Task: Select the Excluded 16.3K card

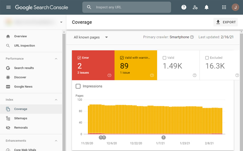Action: point(220,65)
